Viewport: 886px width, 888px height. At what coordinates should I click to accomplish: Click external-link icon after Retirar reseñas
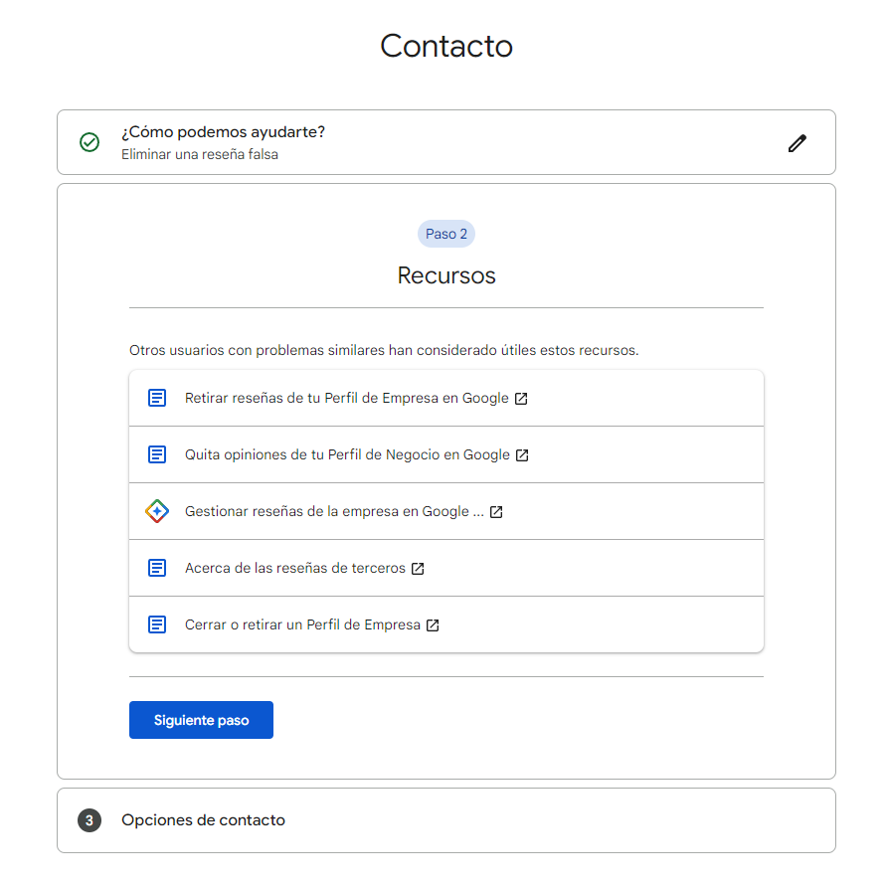[521, 399]
